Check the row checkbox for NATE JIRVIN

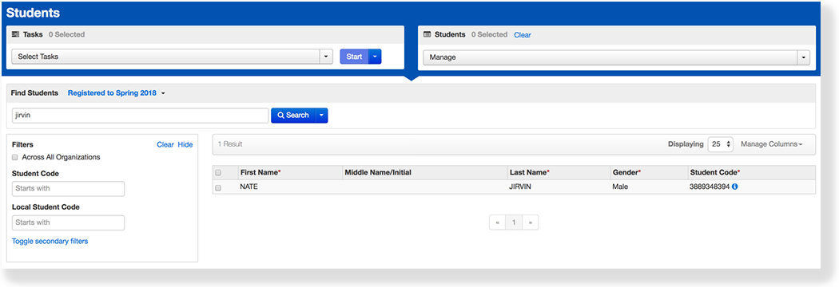pyautogui.click(x=218, y=188)
